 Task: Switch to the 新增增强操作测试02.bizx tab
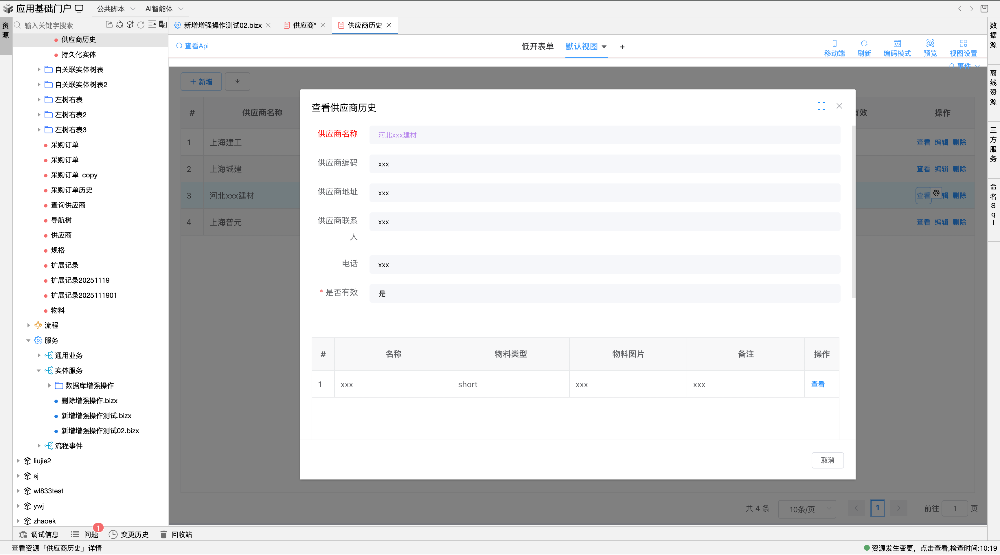click(222, 25)
